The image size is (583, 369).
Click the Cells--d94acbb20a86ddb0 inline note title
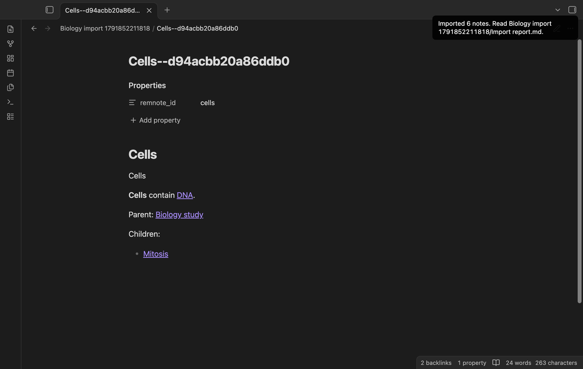click(x=209, y=61)
